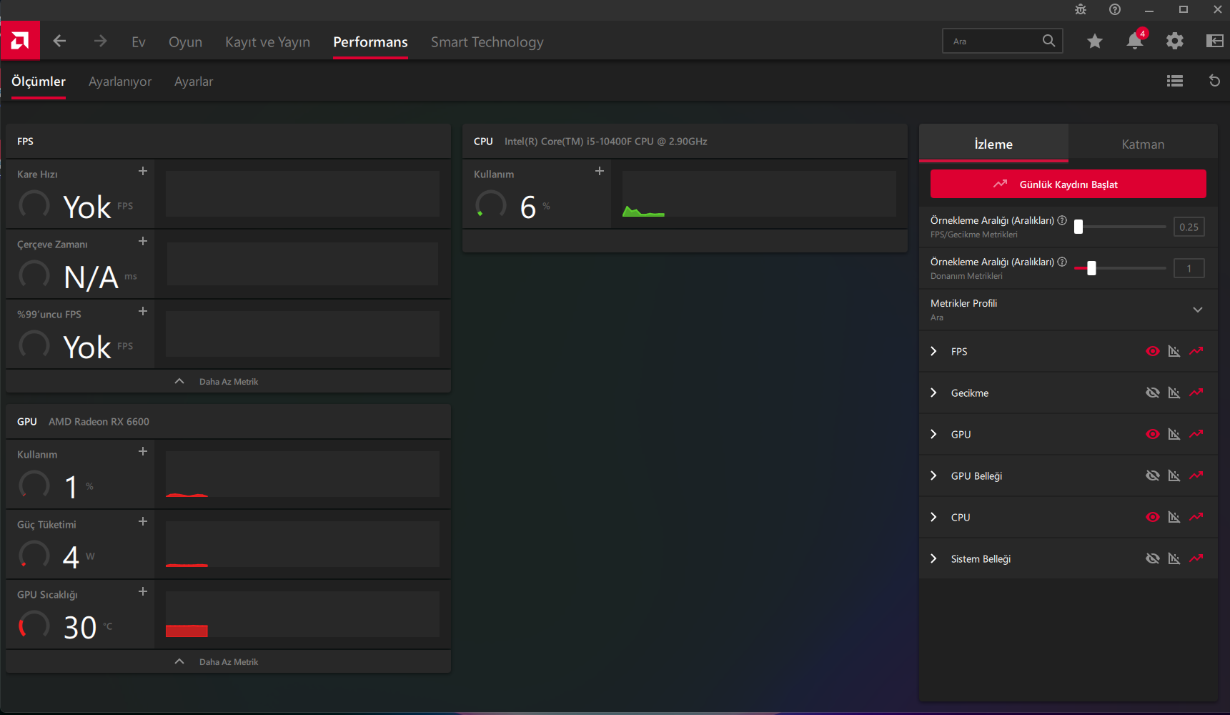Toggle graph icon for Gecikme row
1230x715 pixels.
(1174, 393)
